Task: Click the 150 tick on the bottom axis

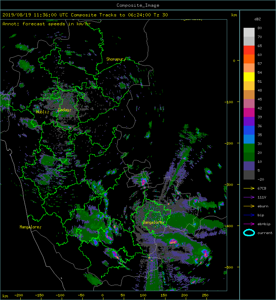Action: (164, 295)
